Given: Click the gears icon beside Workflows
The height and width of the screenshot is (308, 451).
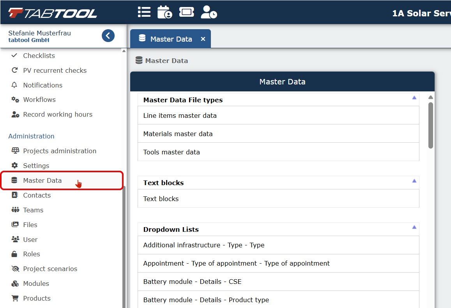Looking at the screenshot, I should [15, 100].
